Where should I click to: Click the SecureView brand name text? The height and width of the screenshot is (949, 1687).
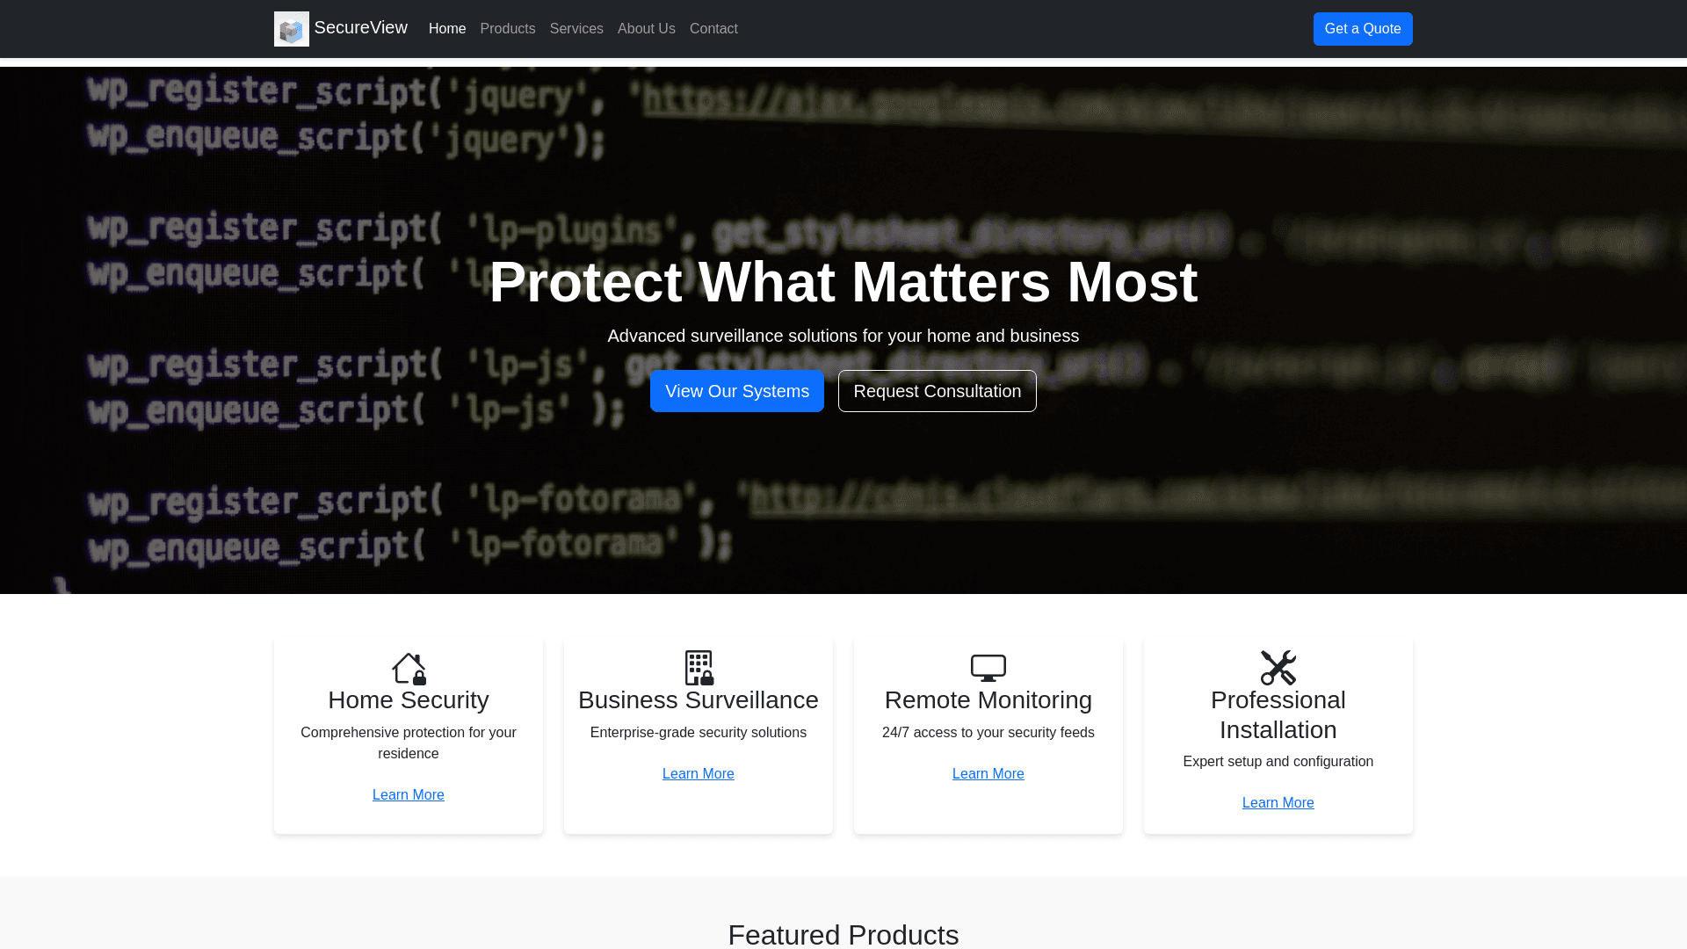click(360, 28)
